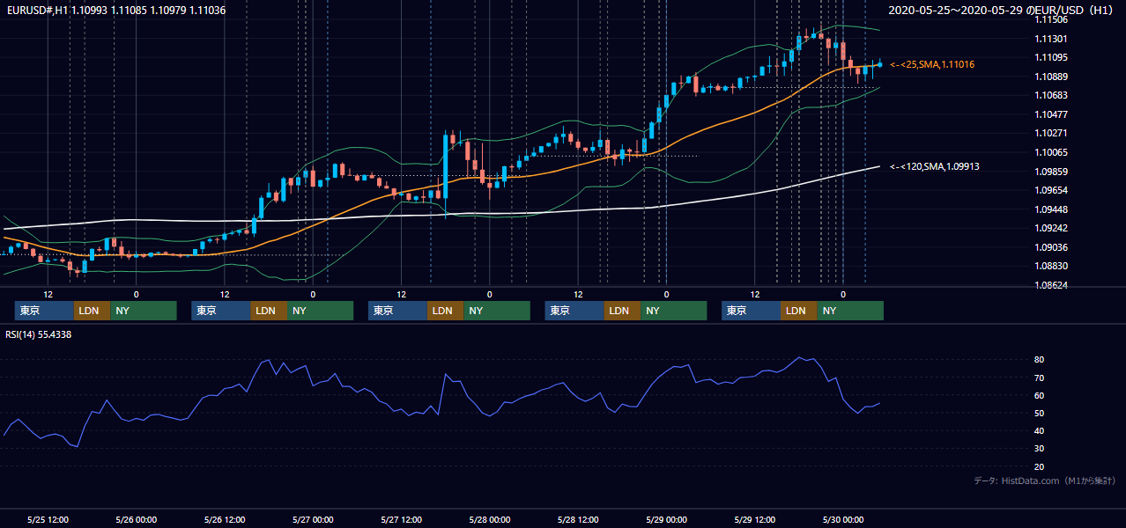The width and height of the screenshot is (1126, 528).
Task: Click price axis value 1.10065
Action: coord(1051,152)
